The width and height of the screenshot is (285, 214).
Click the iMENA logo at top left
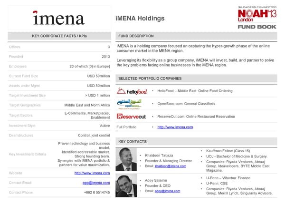[x=58, y=18]
